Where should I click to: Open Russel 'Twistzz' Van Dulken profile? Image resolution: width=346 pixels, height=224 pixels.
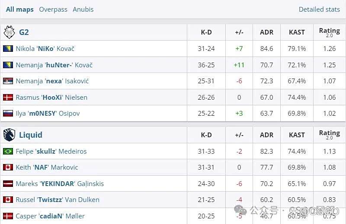(x=58, y=200)
